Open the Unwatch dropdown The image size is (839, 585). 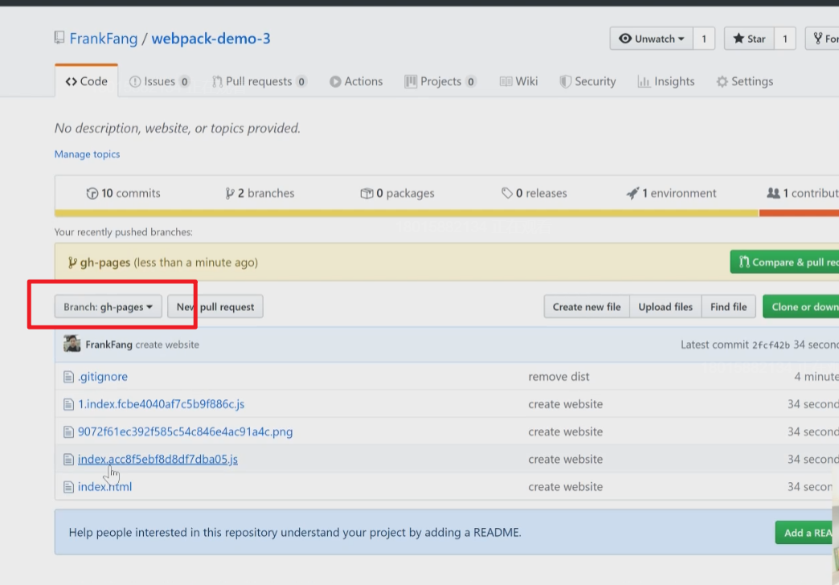(651, 39)
